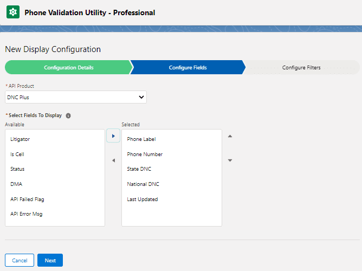The height and width of the screenshot is (271, 362).
Task: Go to Configuration Details step
Action: (68, 68)
